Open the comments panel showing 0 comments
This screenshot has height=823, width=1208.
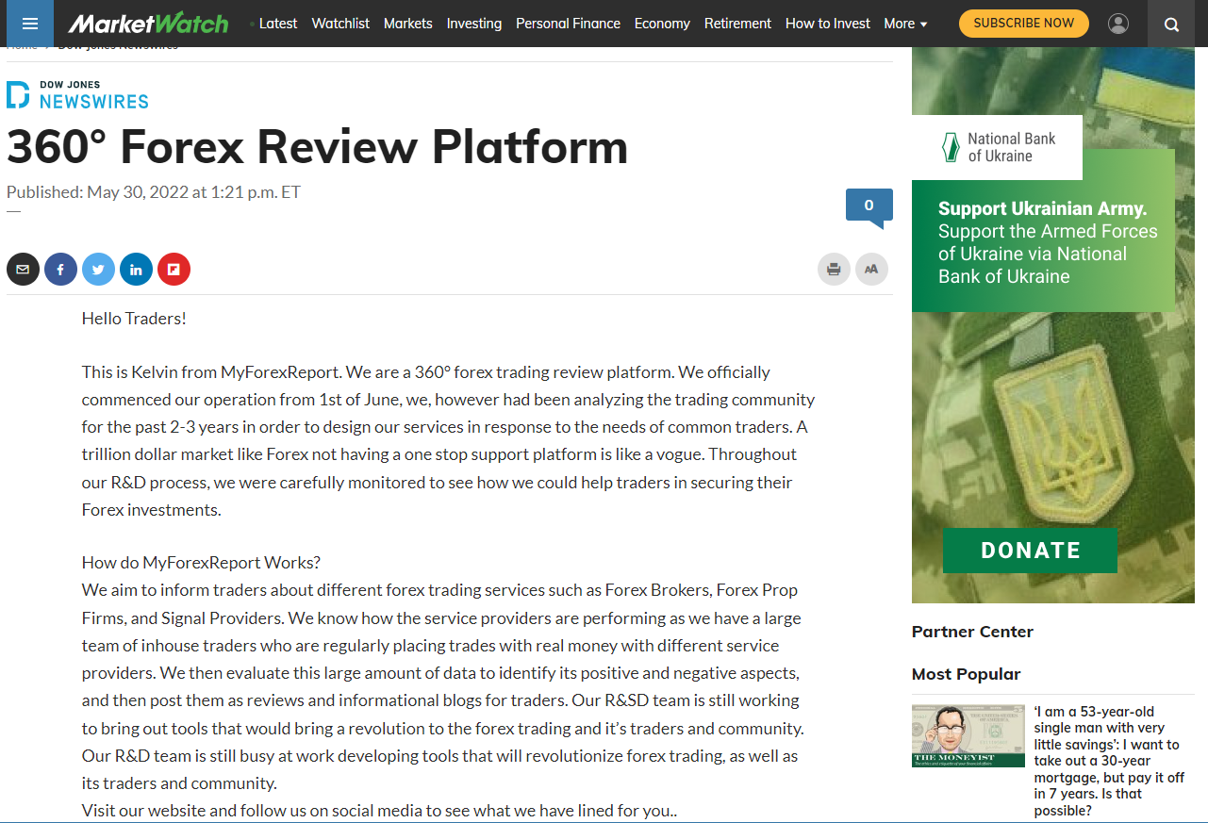click(869, 204)
